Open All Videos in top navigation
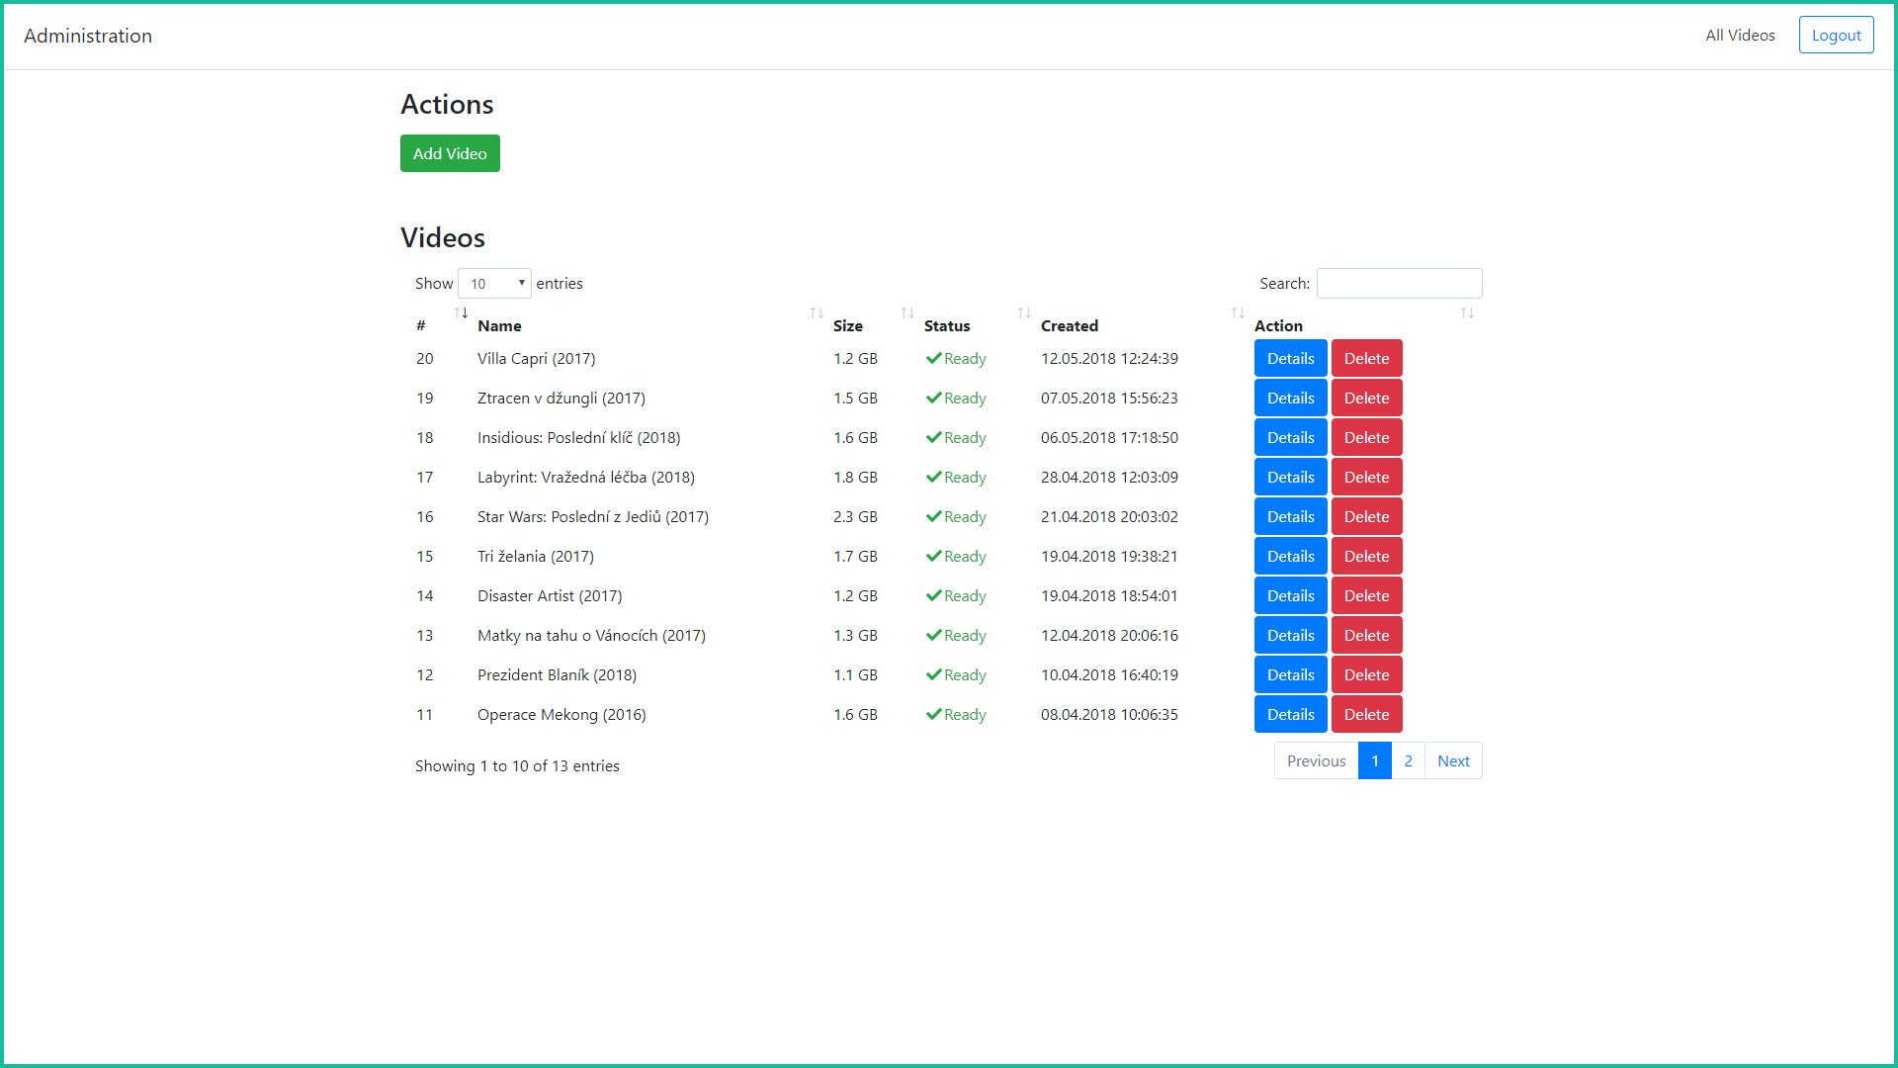 pos(1740,36)
